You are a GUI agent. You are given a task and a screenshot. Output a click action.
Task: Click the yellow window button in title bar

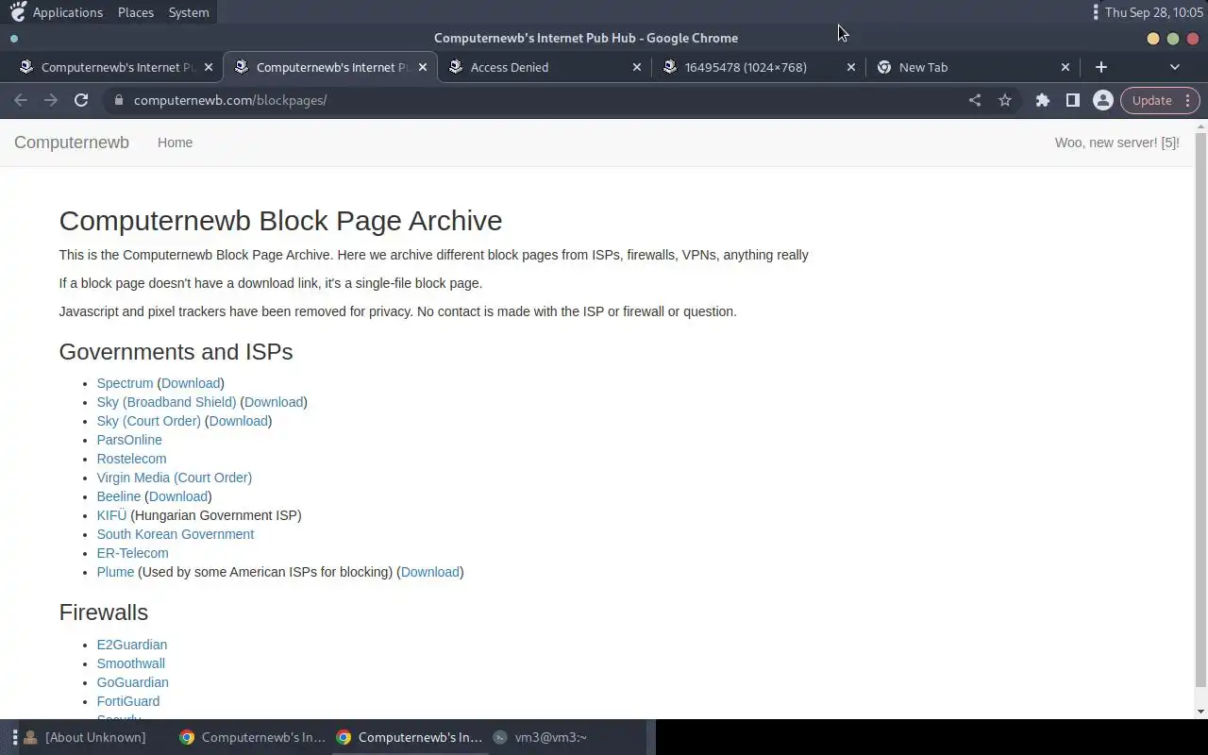click(x=1153, y=39)
